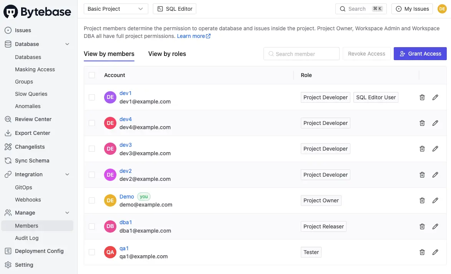Click the Bytebase logo
This screenshot has width=451, height=274.
click(x=38, y=12)
